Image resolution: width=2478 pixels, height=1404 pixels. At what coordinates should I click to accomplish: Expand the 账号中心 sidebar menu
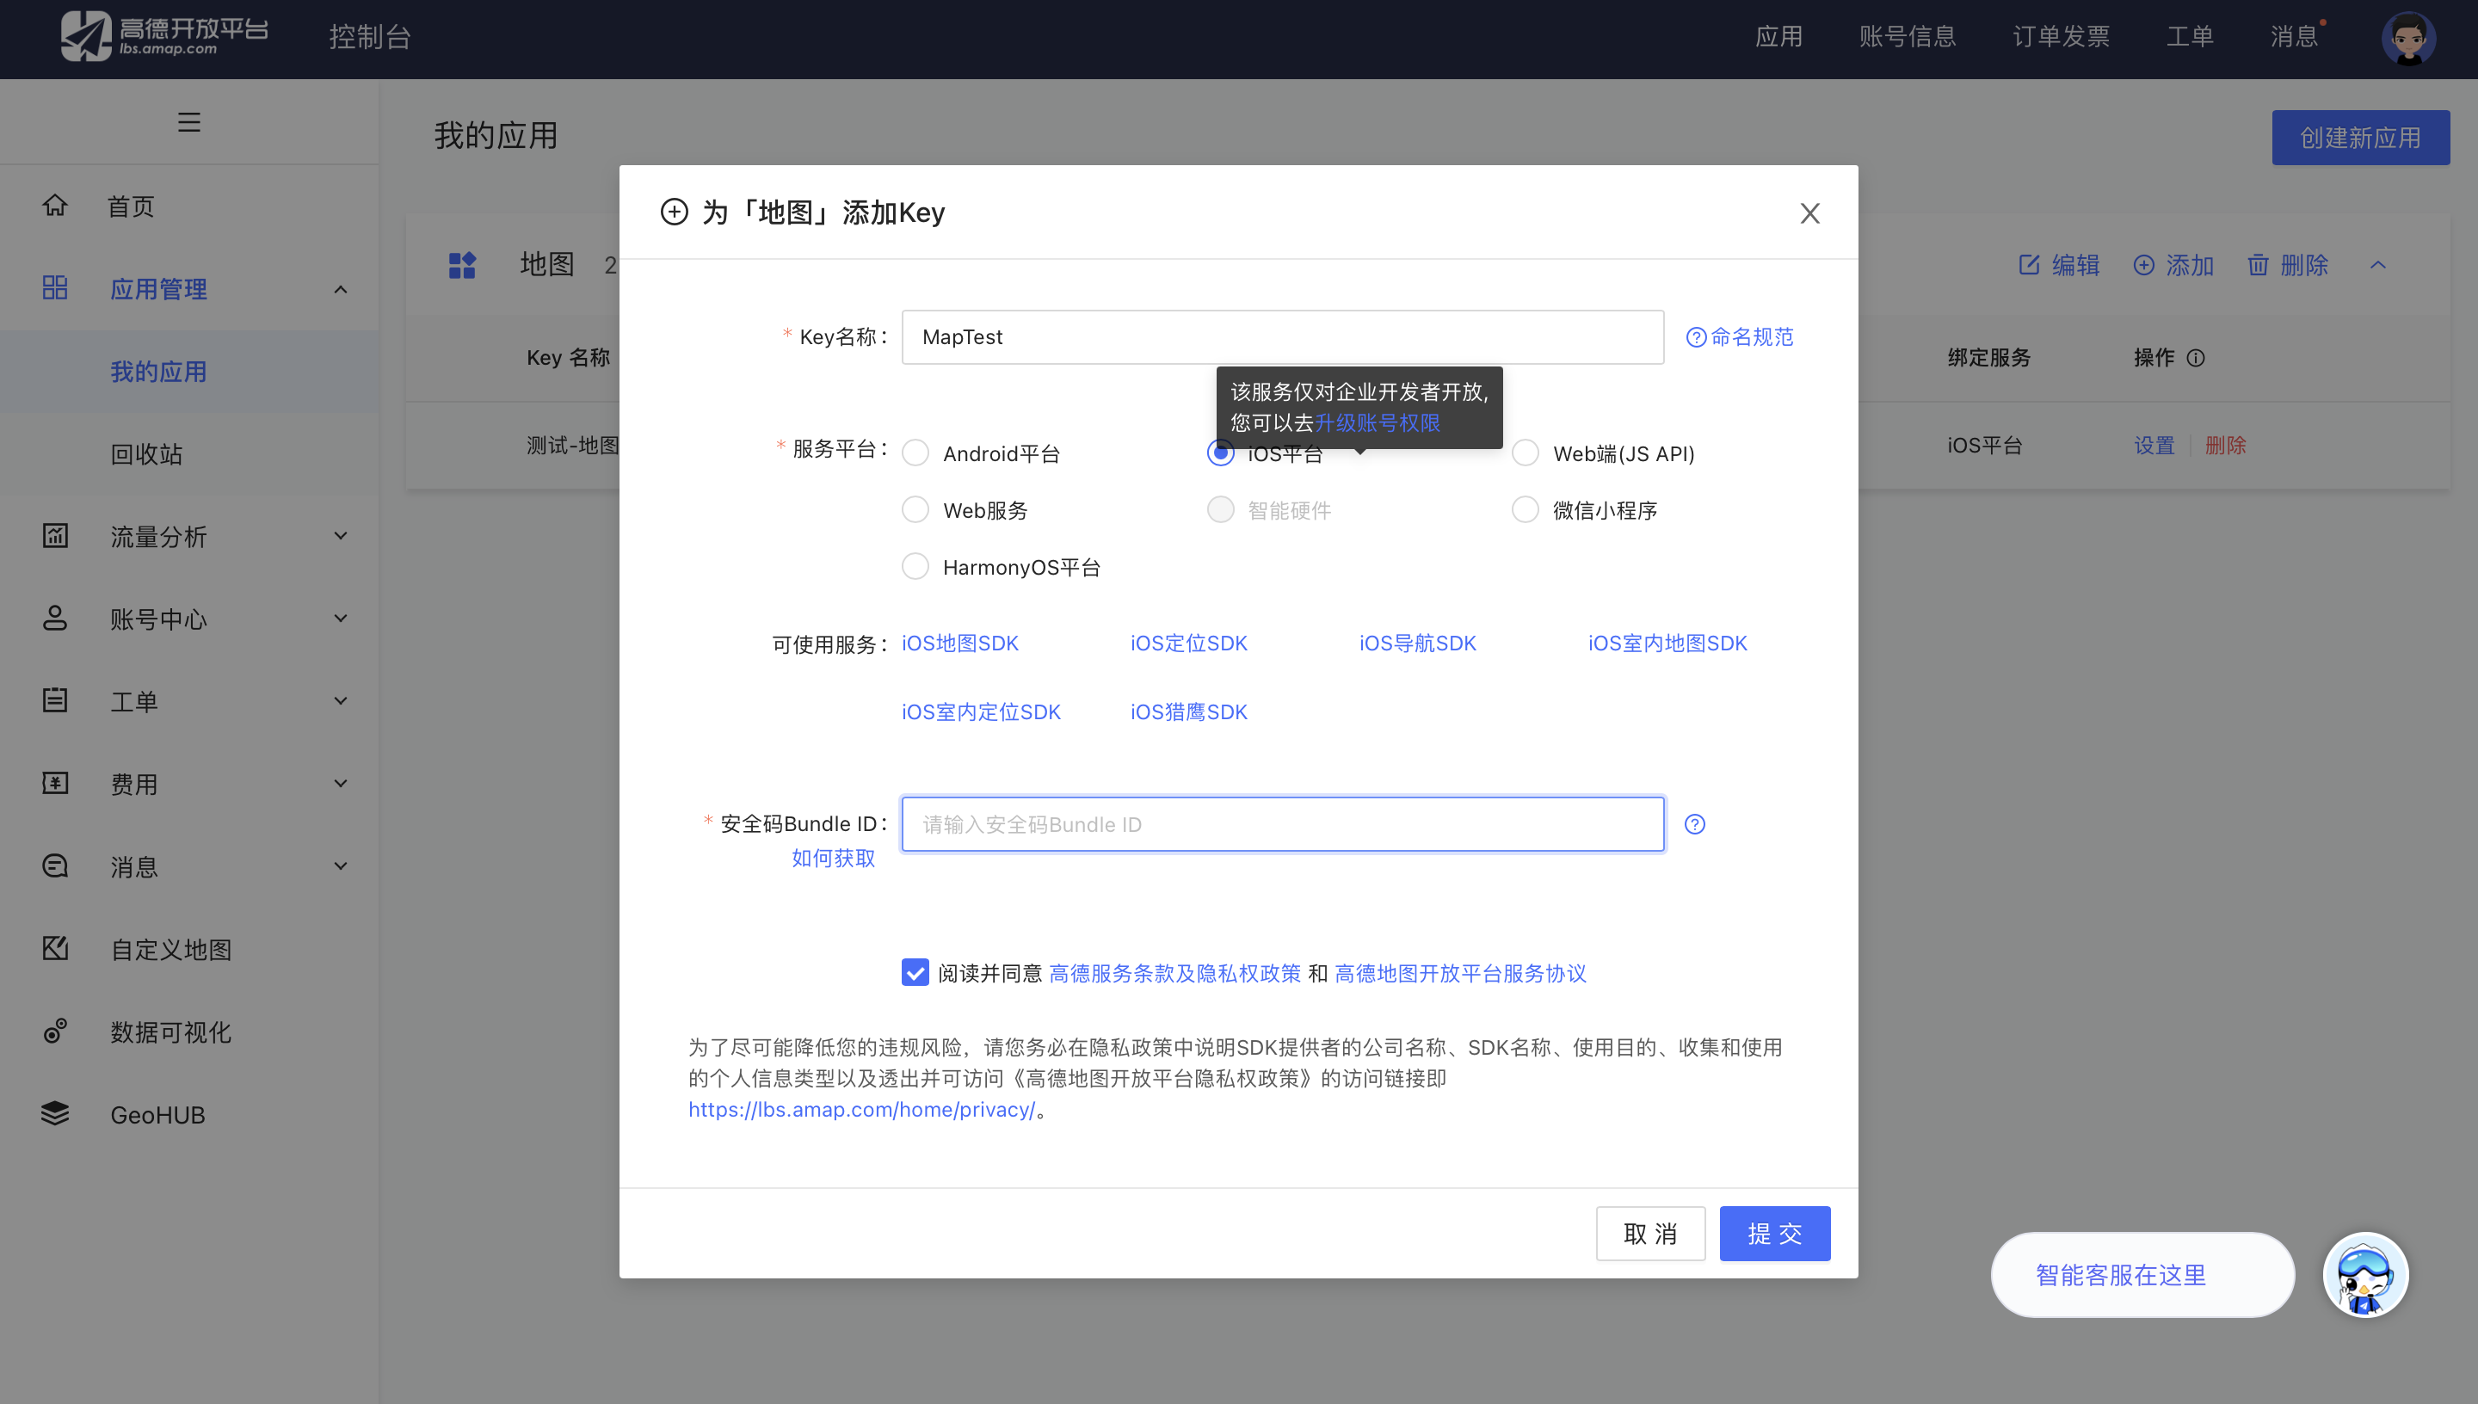[x=341, y=618]
